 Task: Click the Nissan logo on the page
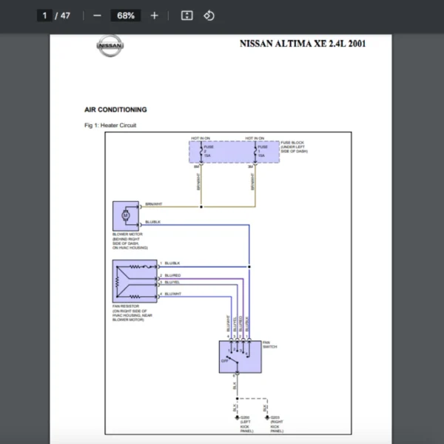tap(110, 47)
